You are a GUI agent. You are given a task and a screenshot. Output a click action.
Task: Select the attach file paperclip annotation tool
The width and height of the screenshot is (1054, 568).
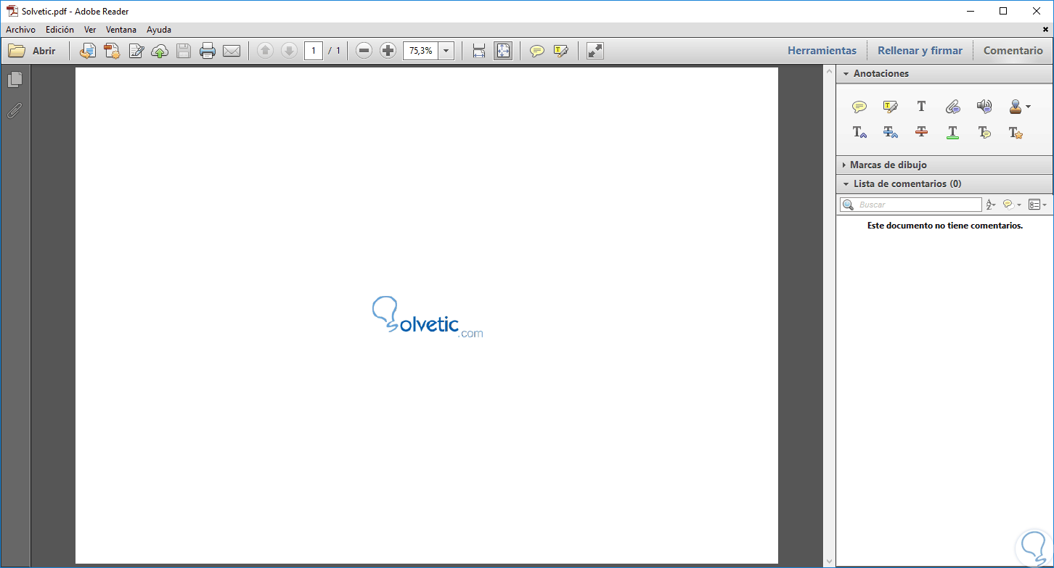coord(953,107)
